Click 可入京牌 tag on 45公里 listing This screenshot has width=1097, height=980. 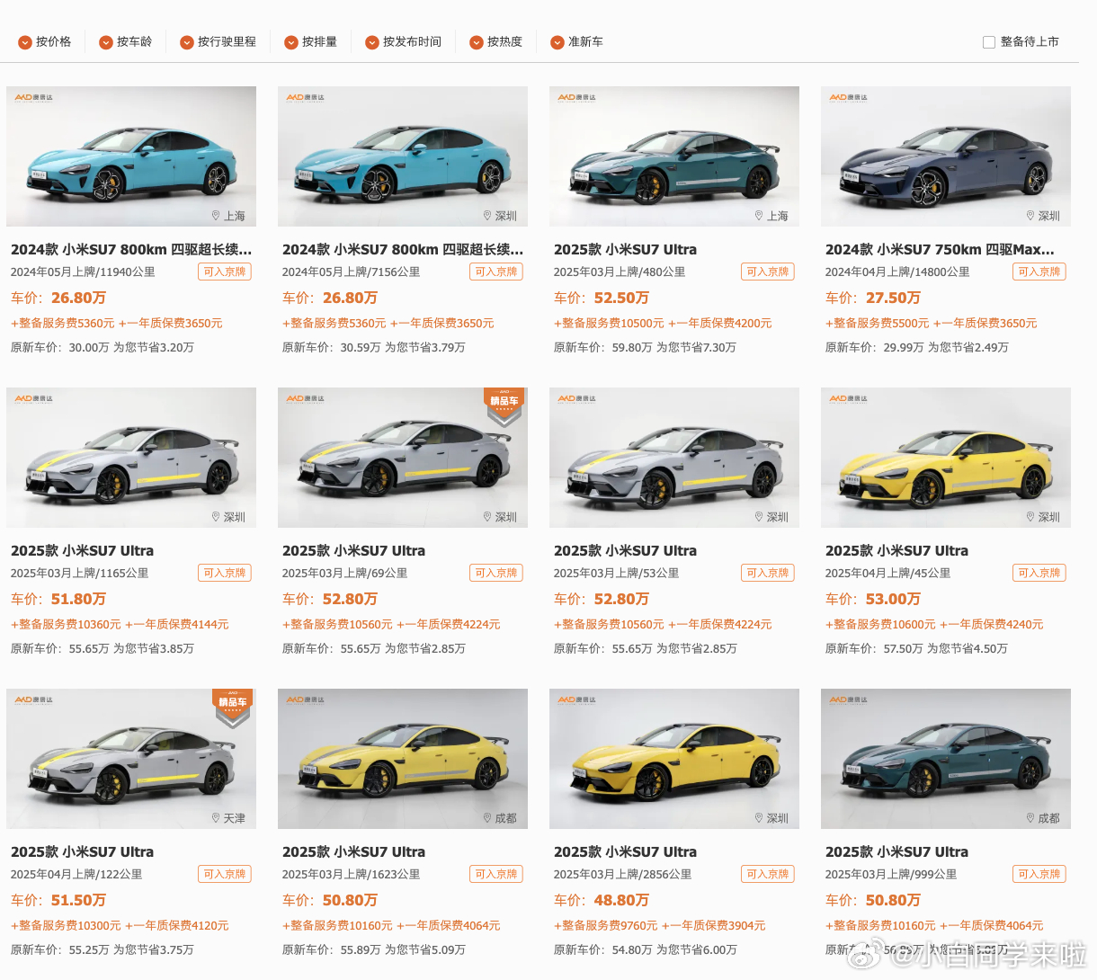click(x=1039, y=573)
